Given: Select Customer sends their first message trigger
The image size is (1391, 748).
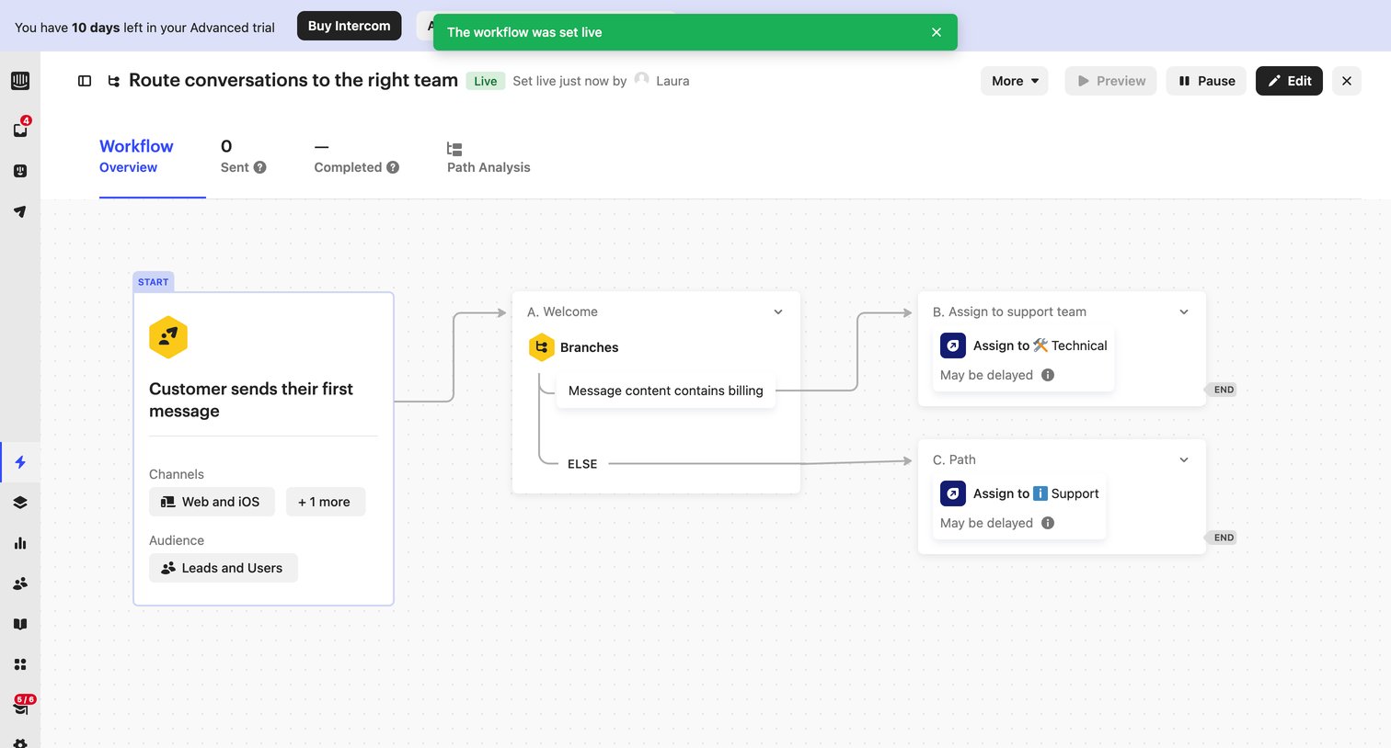Looking at the screenshot, I should (x=264, y=448).
